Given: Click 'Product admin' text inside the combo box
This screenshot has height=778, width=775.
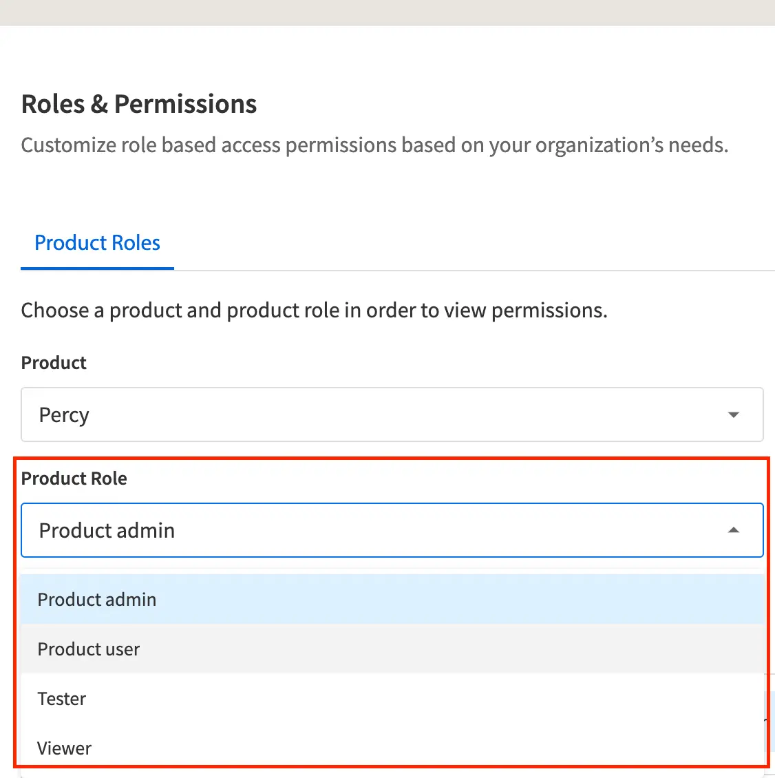Looking at the screenshot, I should point(107,531).
